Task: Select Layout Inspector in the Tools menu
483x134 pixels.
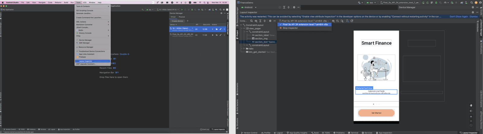Action: [x=92, y=61]
